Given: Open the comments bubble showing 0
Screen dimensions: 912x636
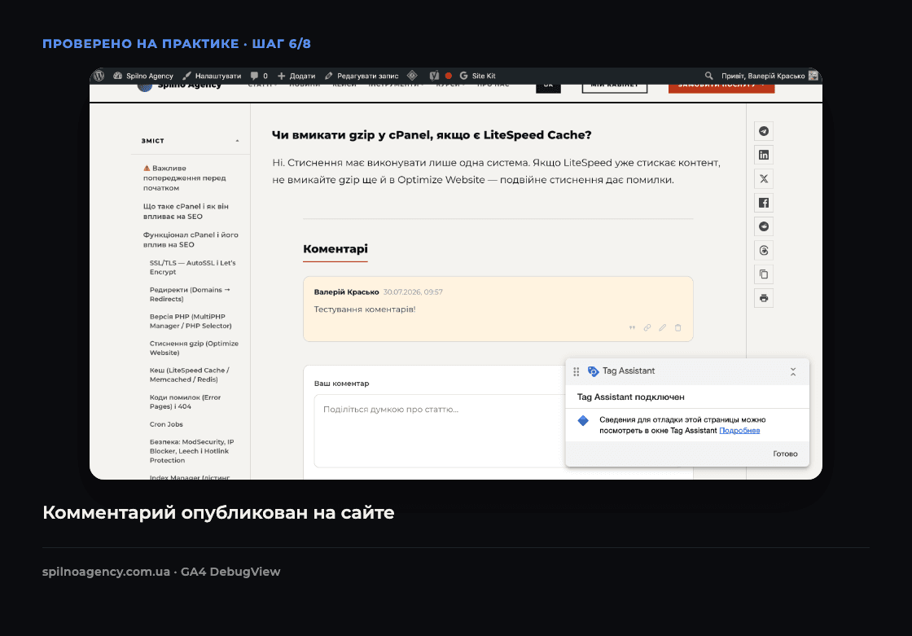Looking at the screenshot, I should pos(259,76).
